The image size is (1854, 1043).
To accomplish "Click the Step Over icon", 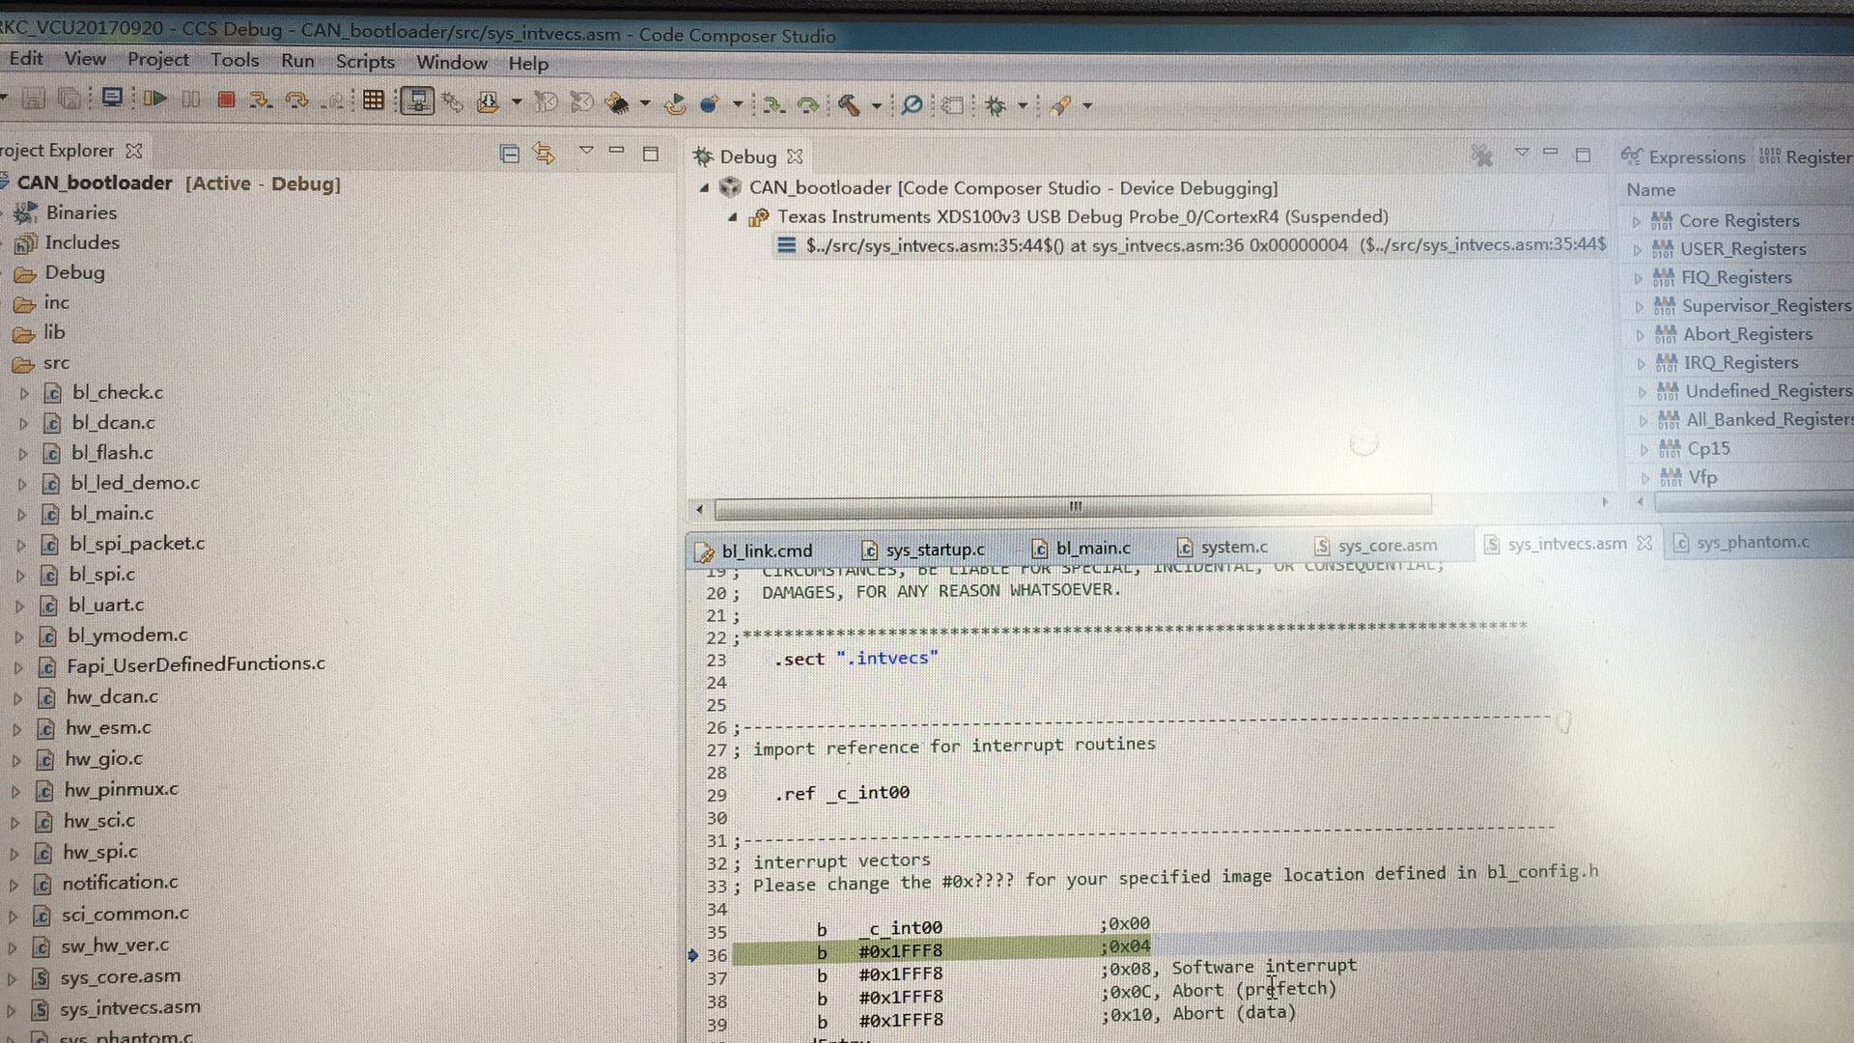I will point(296,99).
